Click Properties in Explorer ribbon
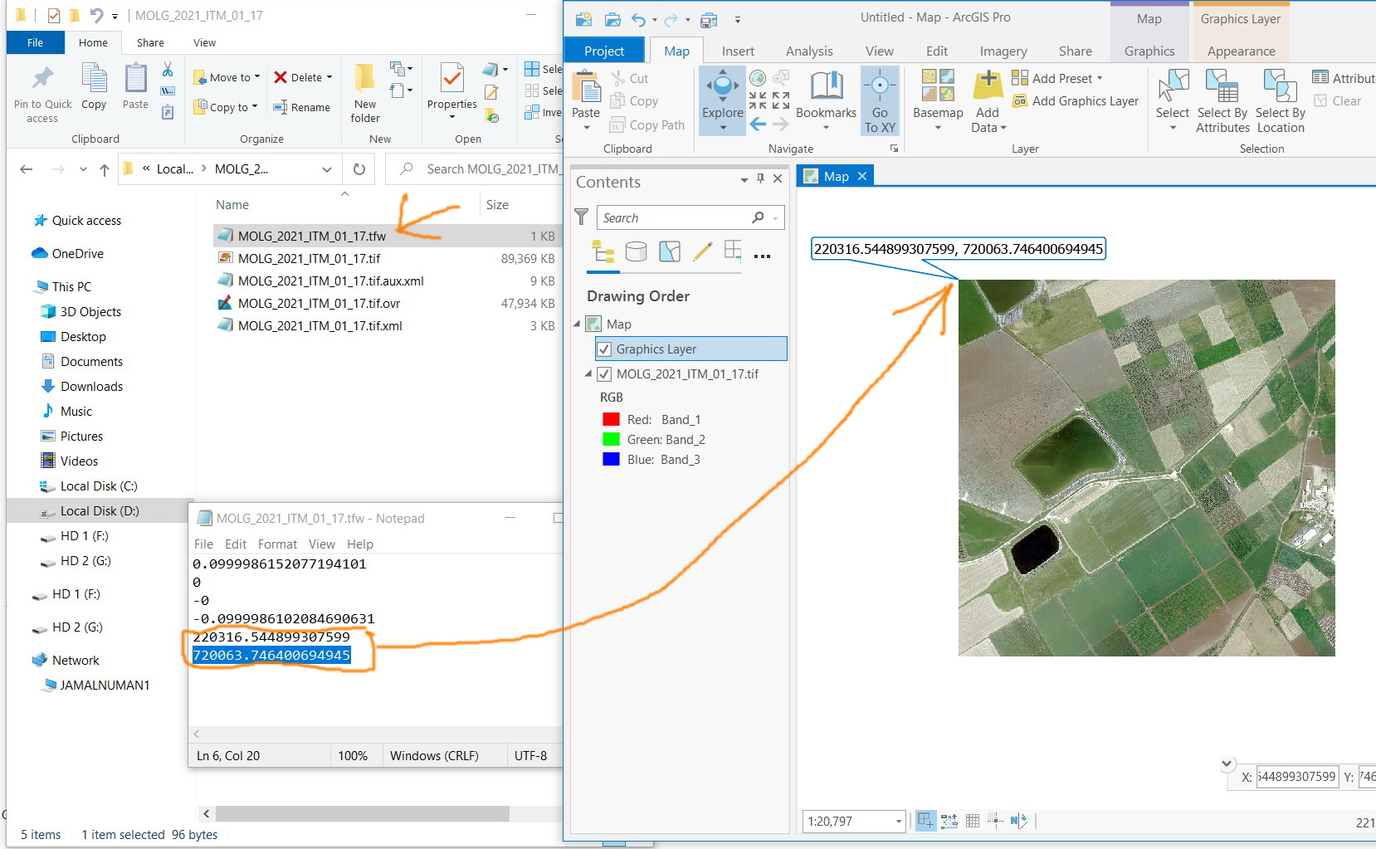The height and width of the screenshot is (849, 1376). (451, 92)
